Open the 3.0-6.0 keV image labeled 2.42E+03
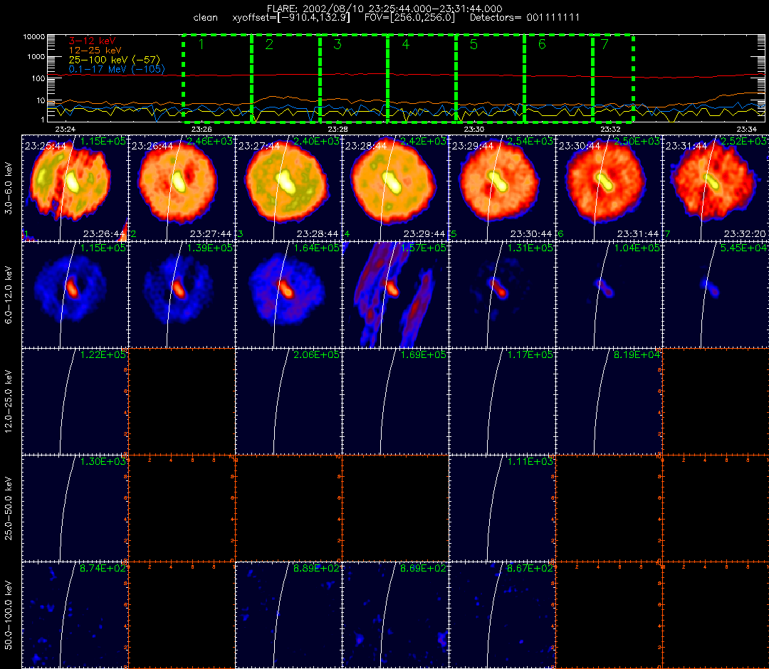Viewport: 769px width, 669px height. point(396,188)
